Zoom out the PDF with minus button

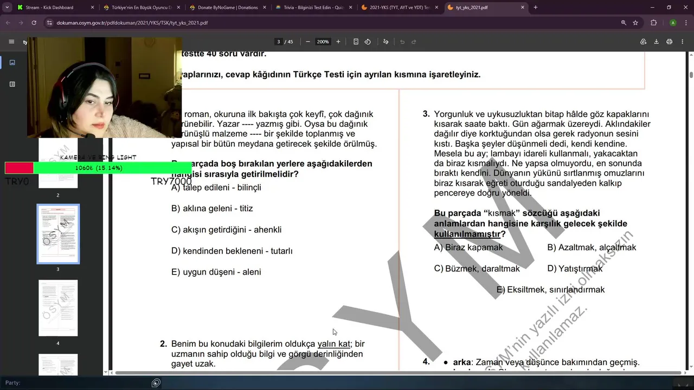308,42
